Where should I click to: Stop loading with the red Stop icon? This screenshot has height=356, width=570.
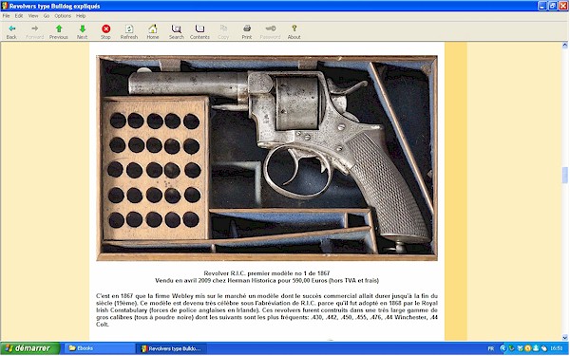(105, 31)
